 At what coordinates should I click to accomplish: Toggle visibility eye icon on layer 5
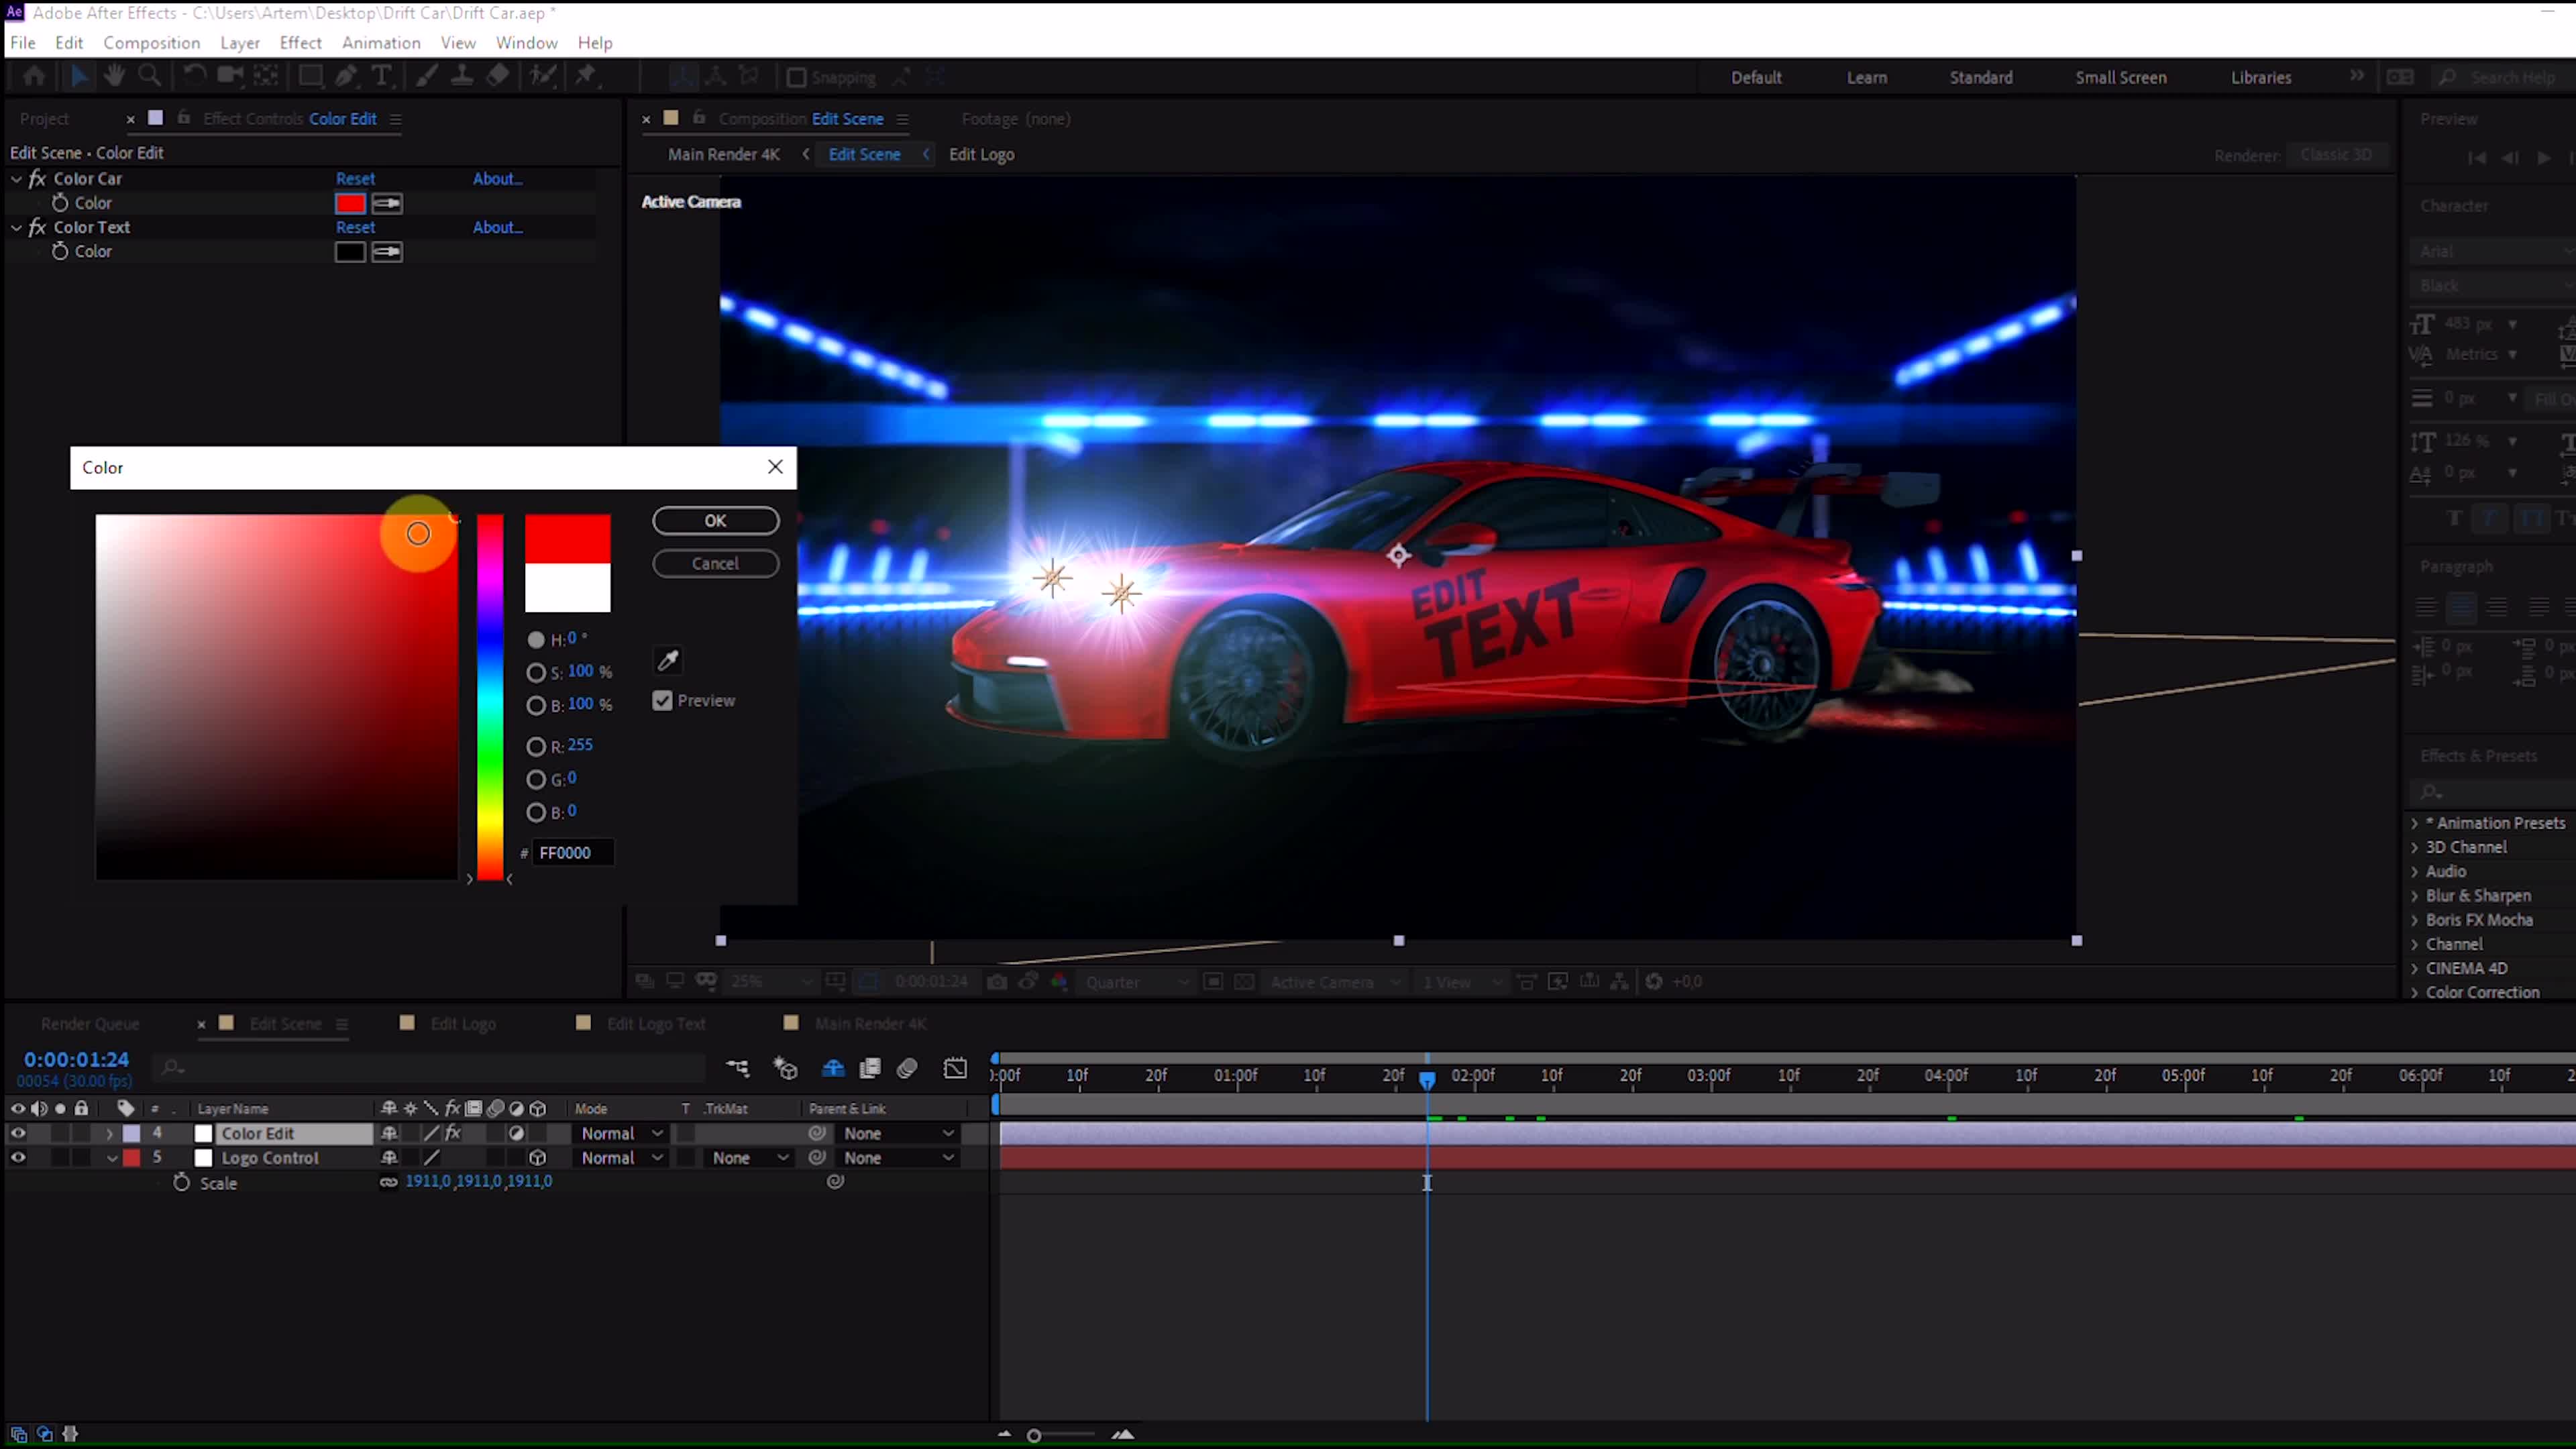pyautogui.click(x=17, y=1157)
